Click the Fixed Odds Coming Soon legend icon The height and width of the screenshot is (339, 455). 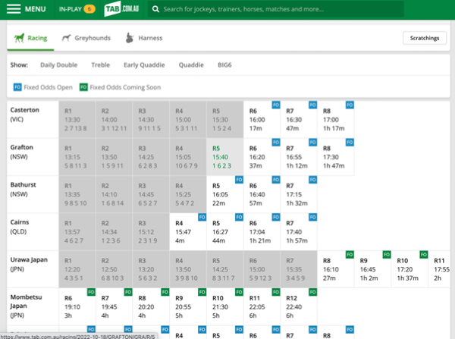click(83, 87)
